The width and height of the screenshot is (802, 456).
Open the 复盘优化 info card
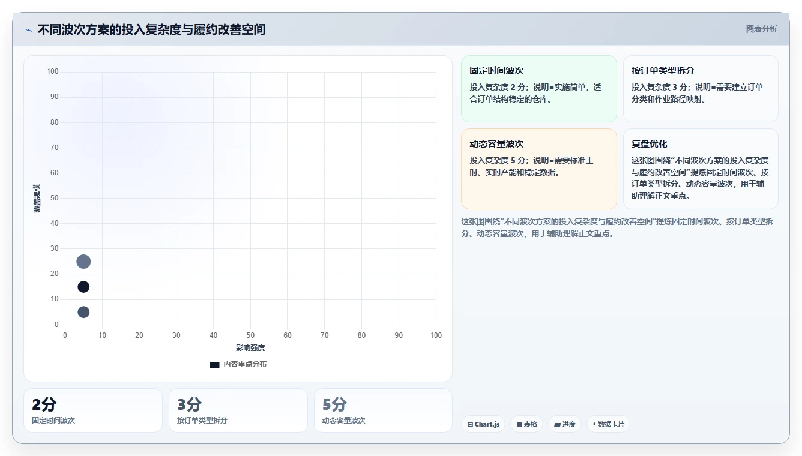[701, 169]
